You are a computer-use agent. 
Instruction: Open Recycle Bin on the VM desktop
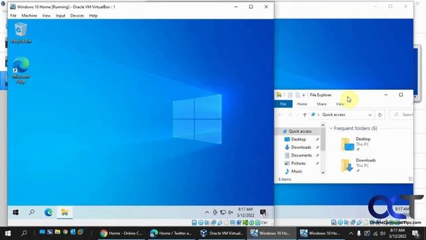[x=21, y=33]
